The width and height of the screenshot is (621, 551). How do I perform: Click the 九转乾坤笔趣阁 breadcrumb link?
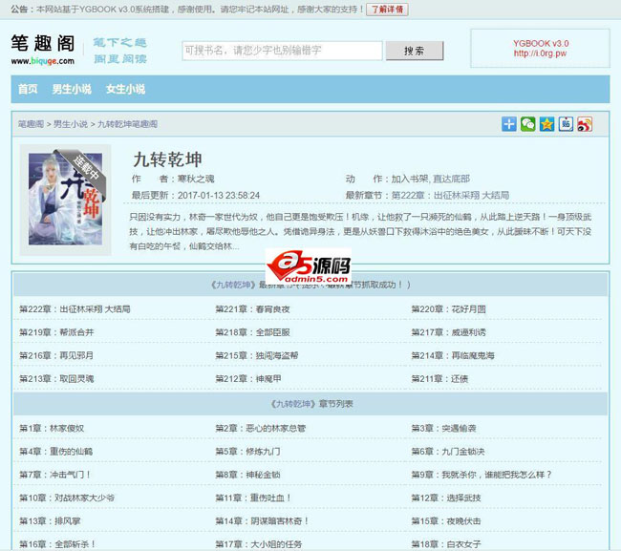point(127,124)
